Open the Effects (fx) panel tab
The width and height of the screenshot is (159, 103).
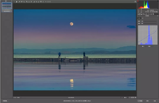coord(148,14)
